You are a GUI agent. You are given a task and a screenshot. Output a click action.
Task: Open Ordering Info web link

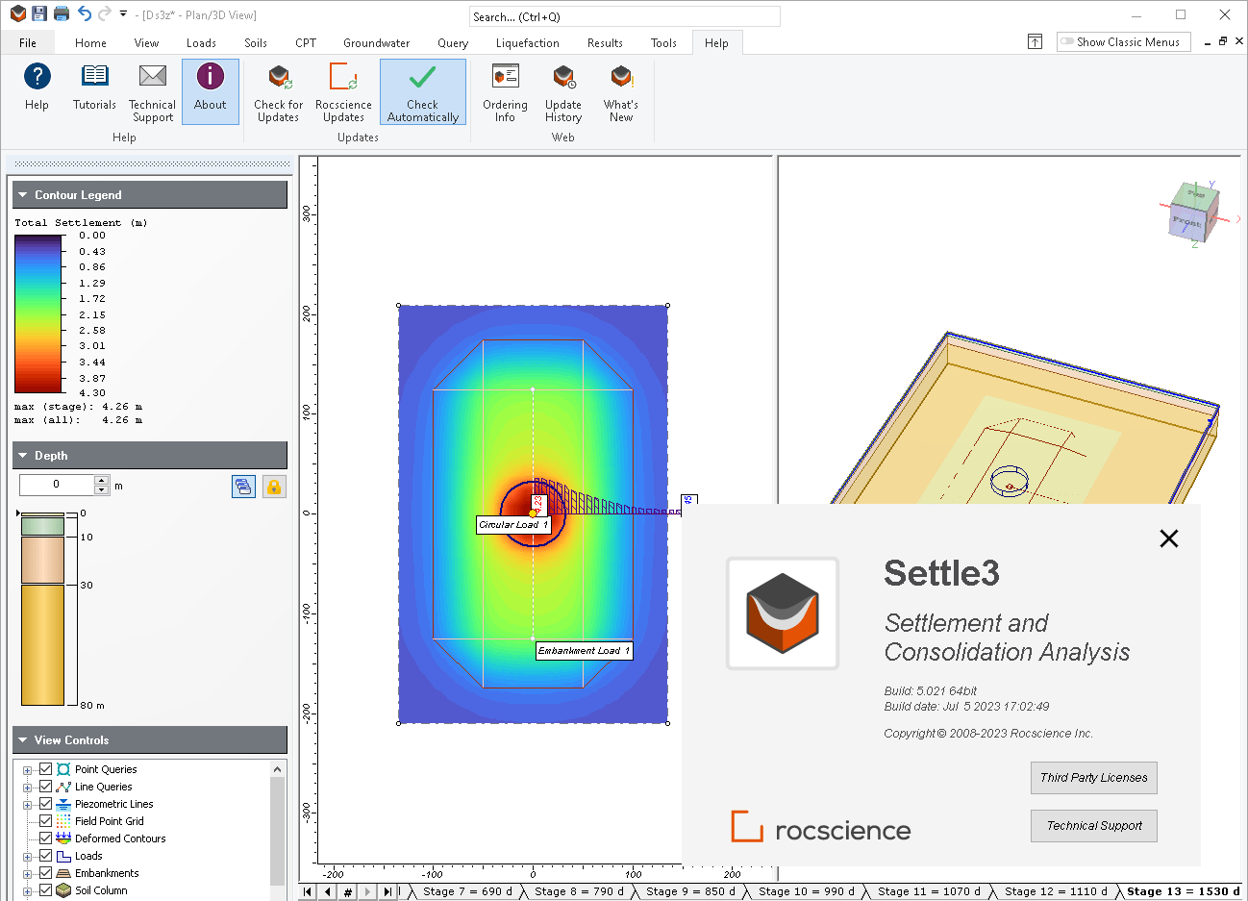505,92
